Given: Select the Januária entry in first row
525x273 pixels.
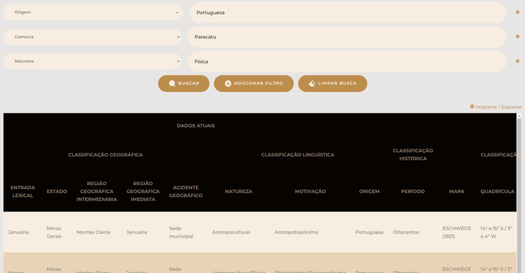Looking at the screenshot, I should click(18, 232).
